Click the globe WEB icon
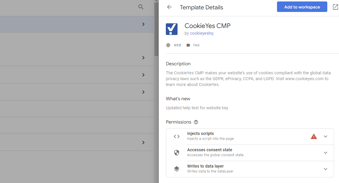 pos(168,45)
